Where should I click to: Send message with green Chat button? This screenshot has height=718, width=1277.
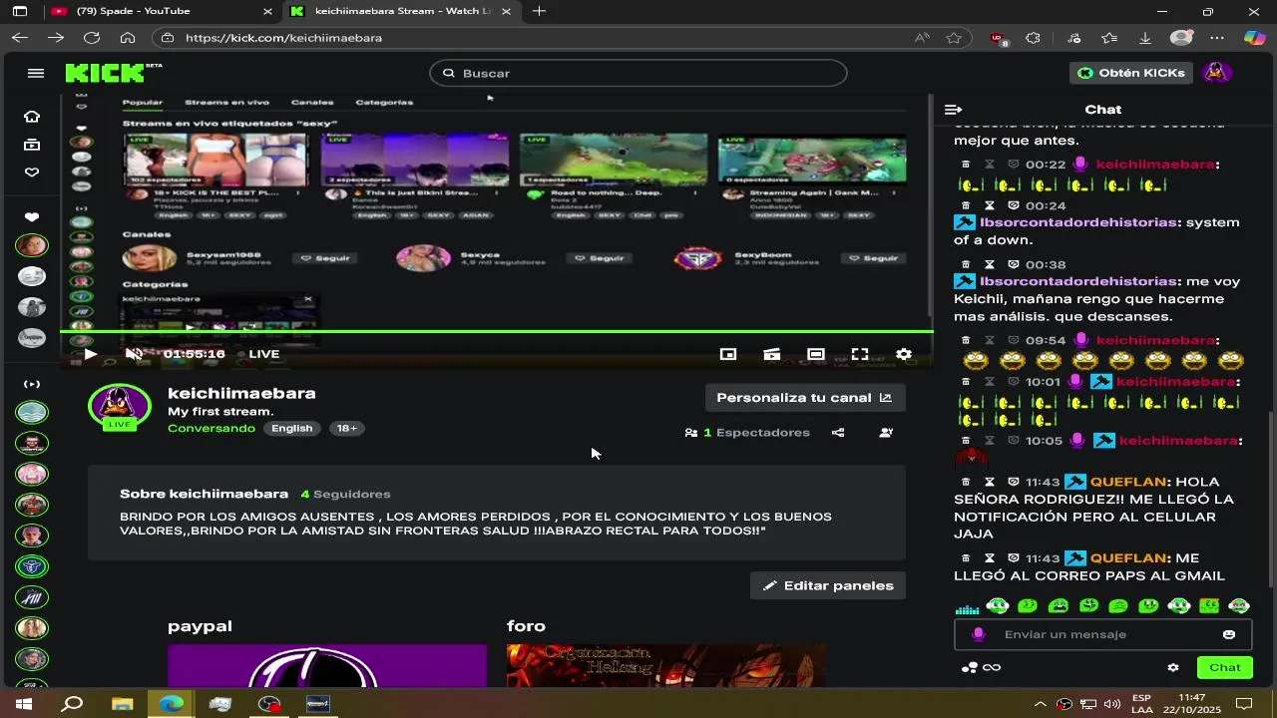[1225, 668]
